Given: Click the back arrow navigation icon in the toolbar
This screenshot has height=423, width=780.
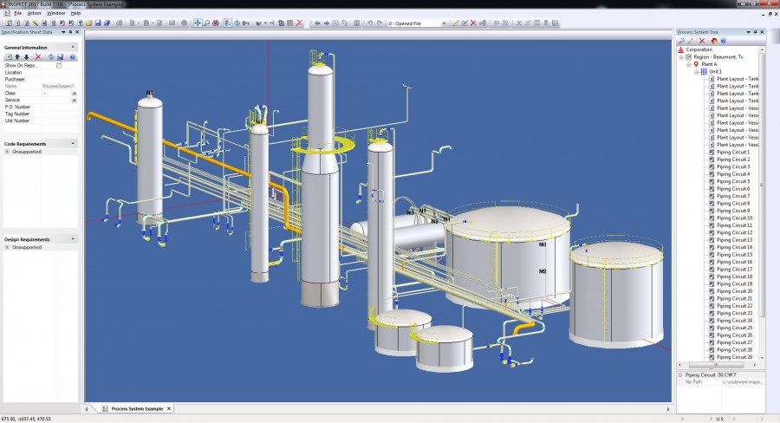Looking at the screenshot, I should click(317, 23).
